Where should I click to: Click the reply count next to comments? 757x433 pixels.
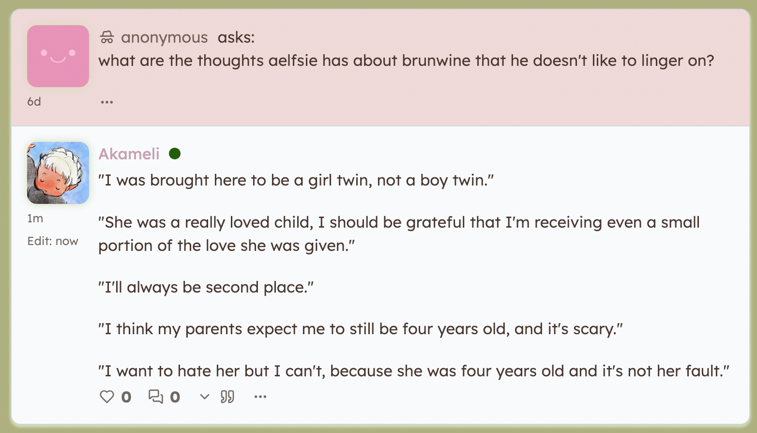[175, 397]
